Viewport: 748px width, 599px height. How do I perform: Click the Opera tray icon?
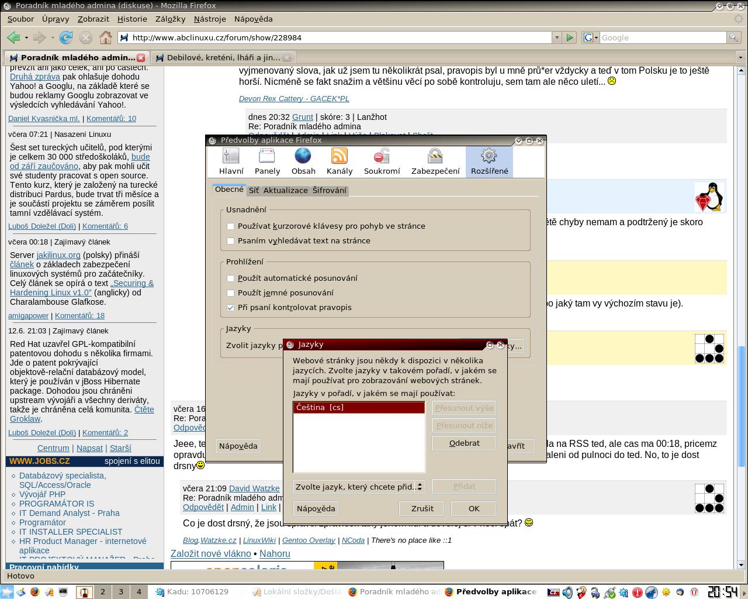point(694,592)
